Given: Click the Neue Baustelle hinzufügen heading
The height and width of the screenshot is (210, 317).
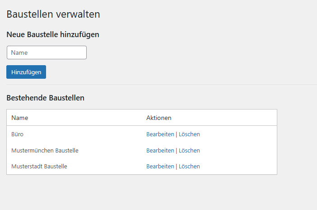Looking at the screenshot, I should tap(53, 34).
